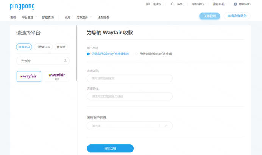Open 明细查询 navigation item
The width and height of the screenshot is (262, 155).
click(x=48, y=17)
